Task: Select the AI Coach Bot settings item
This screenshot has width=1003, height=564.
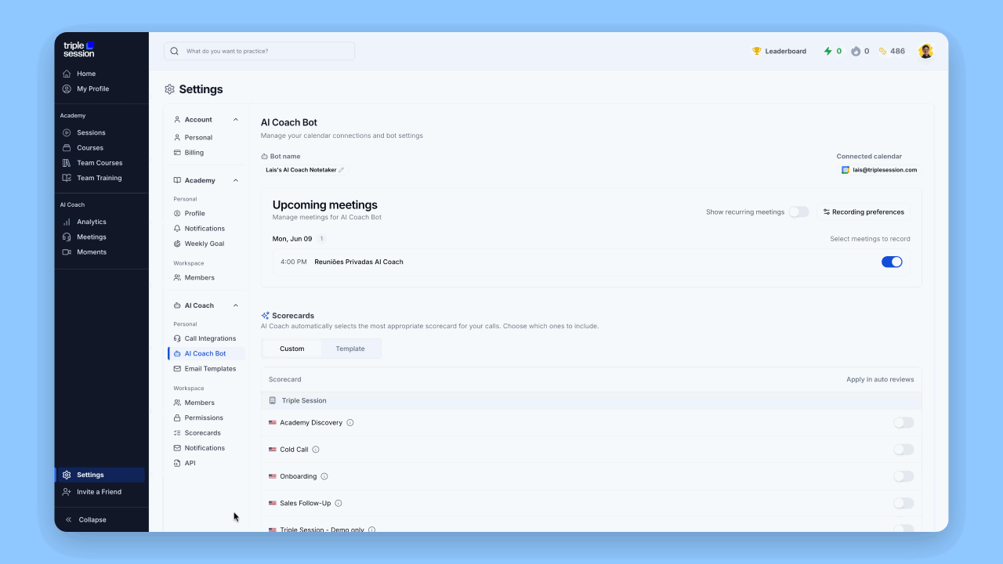Action: 205,353
